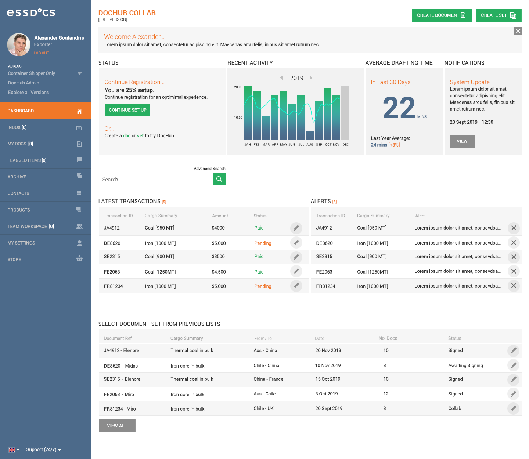Open My Settings in sidebar
This screenshot has width=529, height=459.
[x=46, y=243]
